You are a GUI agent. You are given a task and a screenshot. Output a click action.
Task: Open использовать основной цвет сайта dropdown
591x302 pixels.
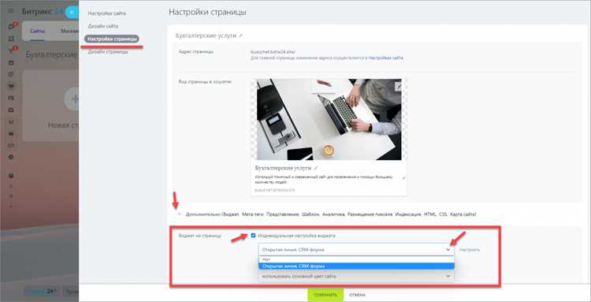(x=356, y=276)
